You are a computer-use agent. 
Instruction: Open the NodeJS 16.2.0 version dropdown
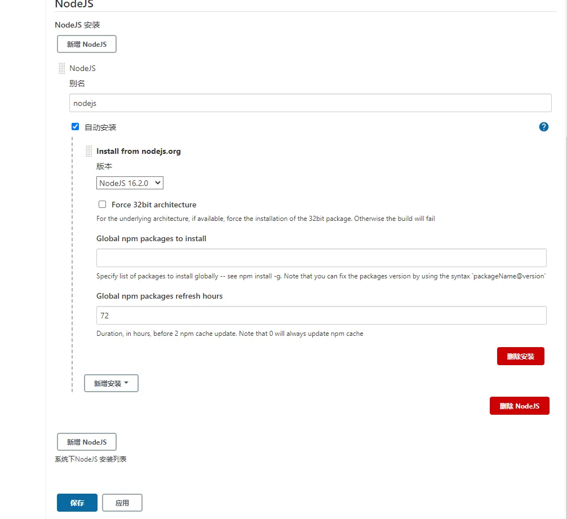pos(130,183)
